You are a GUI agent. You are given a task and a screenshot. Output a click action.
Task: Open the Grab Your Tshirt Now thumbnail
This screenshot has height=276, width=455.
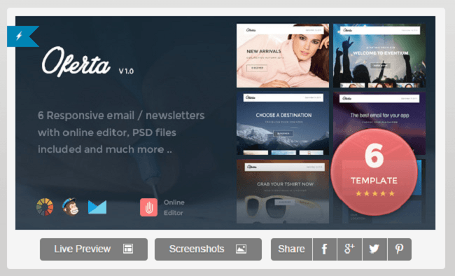click(283, 191)
